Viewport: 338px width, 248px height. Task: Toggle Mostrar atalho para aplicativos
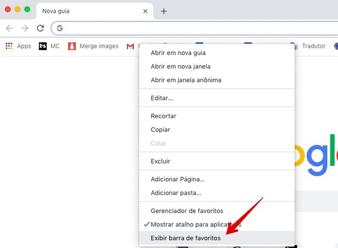coord(217,225)
